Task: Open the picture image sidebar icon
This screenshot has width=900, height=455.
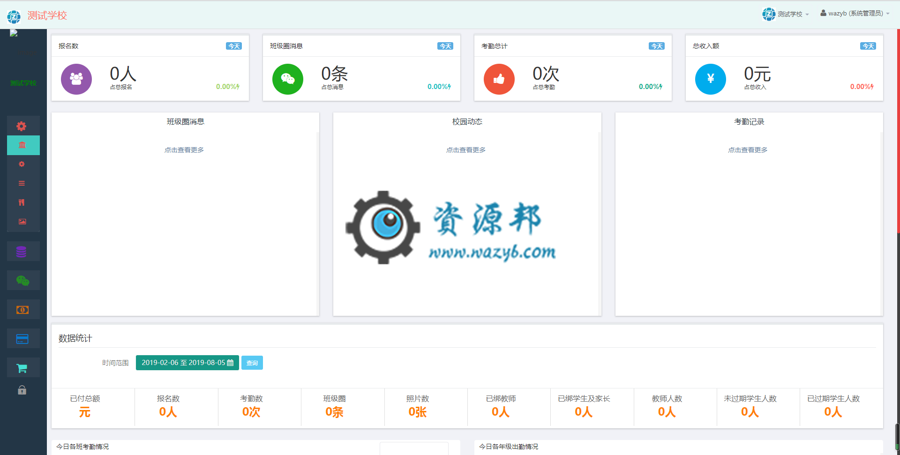Action: 22,222
